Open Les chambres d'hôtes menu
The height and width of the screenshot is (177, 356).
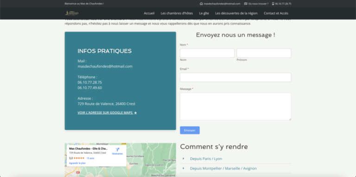(x=177, y=13)
